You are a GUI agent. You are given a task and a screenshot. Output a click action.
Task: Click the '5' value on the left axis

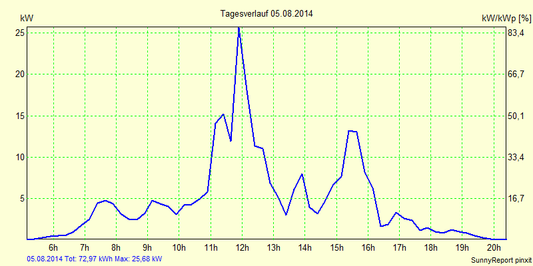tap(22, 198)
